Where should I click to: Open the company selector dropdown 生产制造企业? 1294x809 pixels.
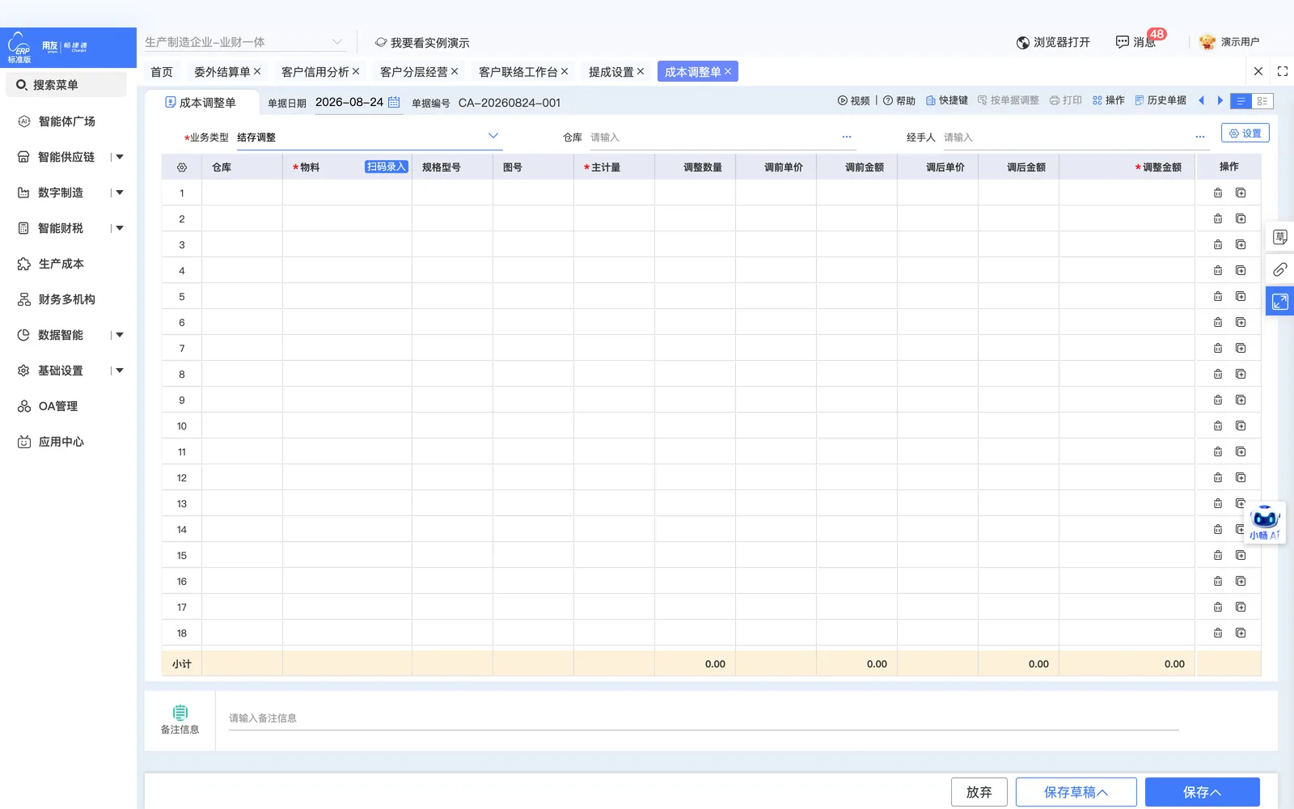tap(244, 42)
